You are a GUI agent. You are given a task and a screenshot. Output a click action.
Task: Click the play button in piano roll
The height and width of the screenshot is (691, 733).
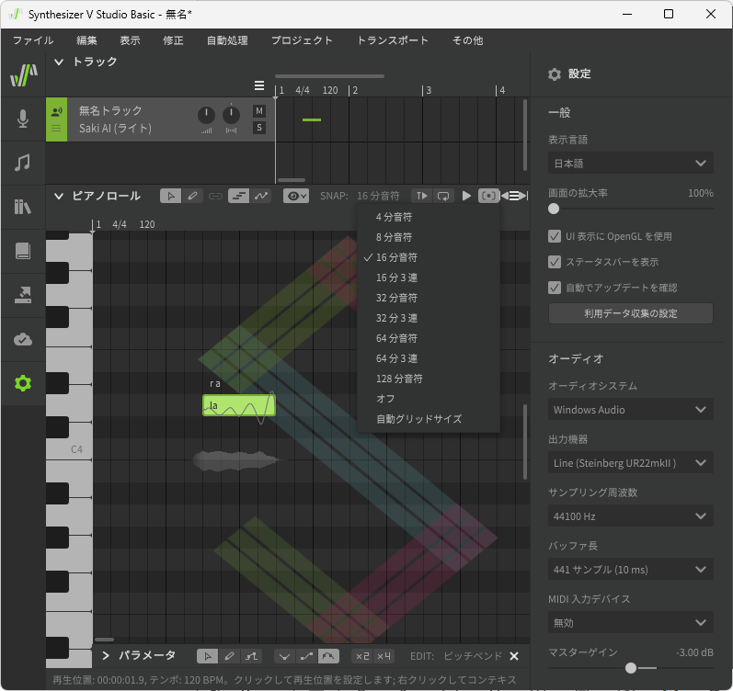pos(466,196)
